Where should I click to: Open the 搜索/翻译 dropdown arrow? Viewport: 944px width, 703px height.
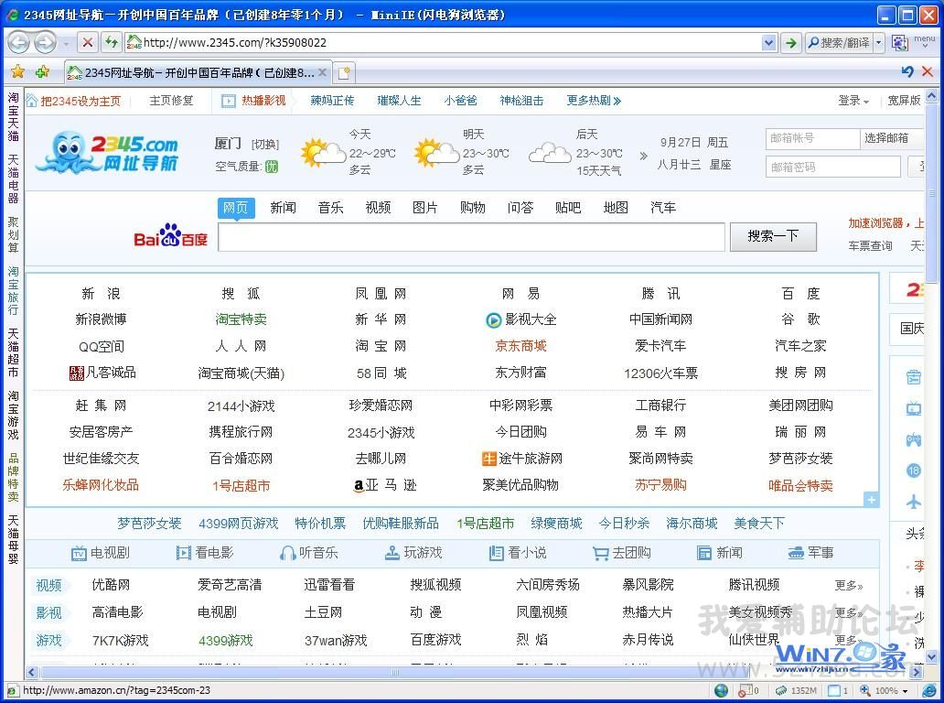(878, 43)
